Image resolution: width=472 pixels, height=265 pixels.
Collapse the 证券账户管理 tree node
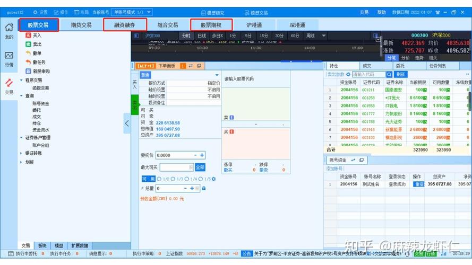pyautogui.click(x=21, y=138)
